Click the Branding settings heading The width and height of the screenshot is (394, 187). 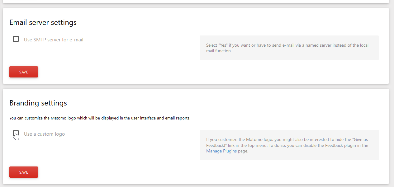[38, 103]
